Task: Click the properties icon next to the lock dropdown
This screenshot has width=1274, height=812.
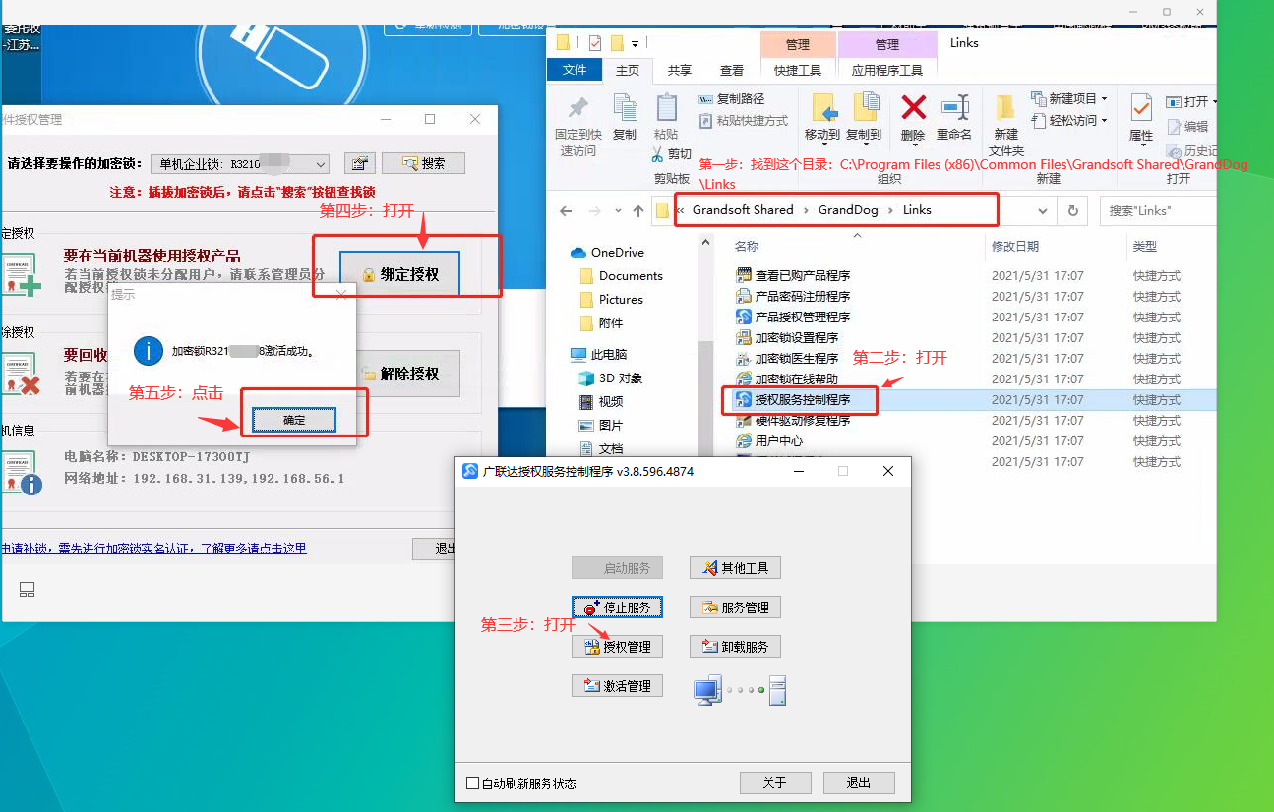Action: (359, 163)
